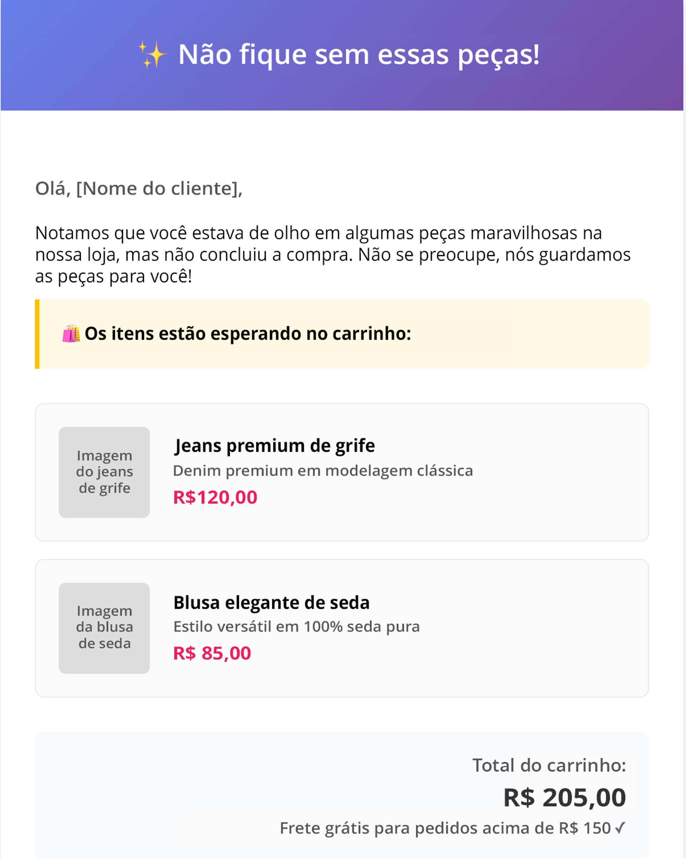The width and height of the screenshot is (686, 858).
Task: Click the "Denim premium em modelagem clássica" description
Action: 323,471
